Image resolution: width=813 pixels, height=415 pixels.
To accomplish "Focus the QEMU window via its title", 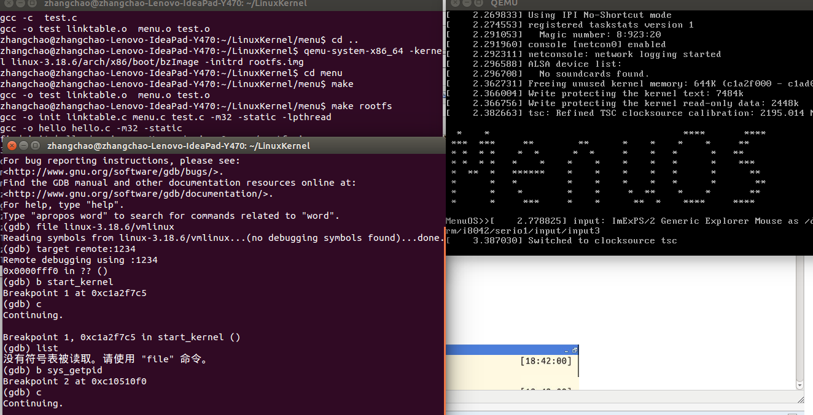I will coord(504,4).
